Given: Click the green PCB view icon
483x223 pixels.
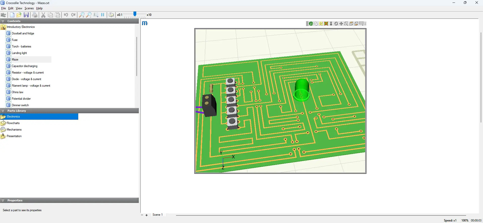Looking at the screenshot, I should click(x=311, y=24).
